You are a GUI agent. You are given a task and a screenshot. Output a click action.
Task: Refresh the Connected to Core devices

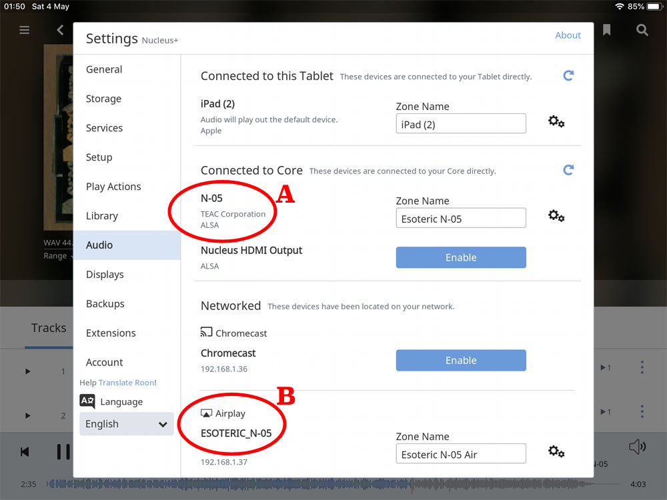pos(568,170)
